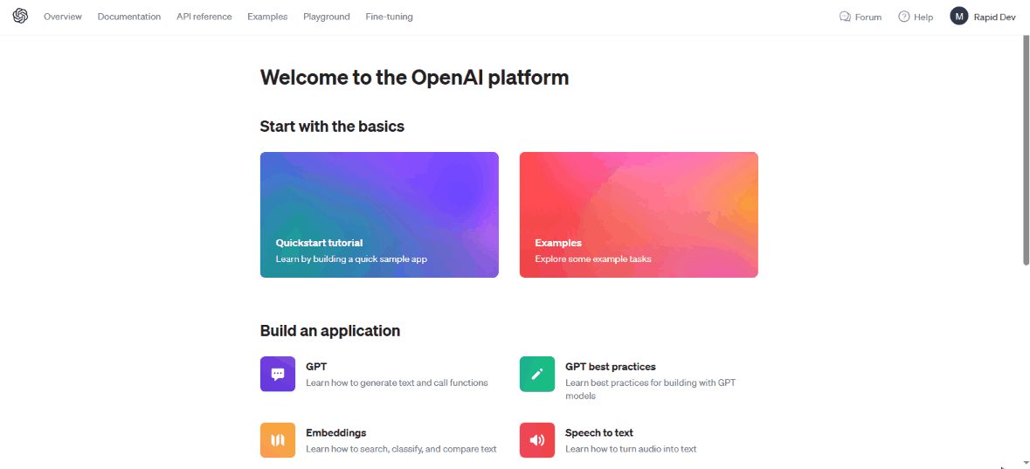The height and width of the screenshot is (469, 1030).
Task: Follow the Embeddings title link
Action: pos(335,433)
